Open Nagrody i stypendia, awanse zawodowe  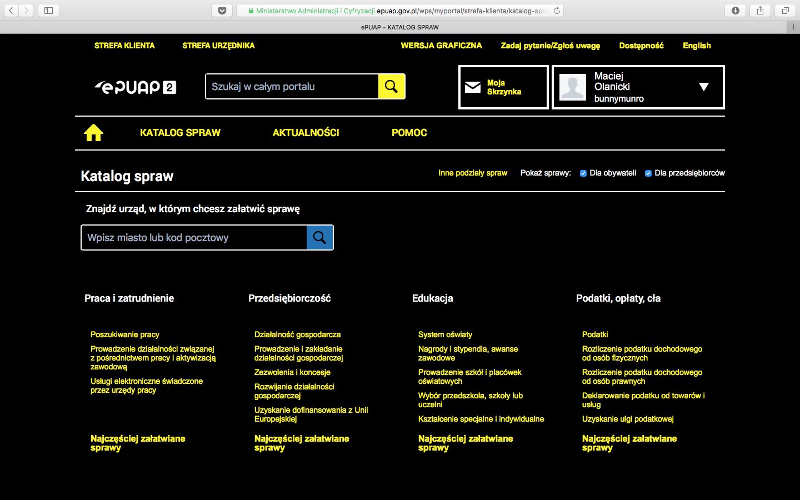tap(468, 353)
